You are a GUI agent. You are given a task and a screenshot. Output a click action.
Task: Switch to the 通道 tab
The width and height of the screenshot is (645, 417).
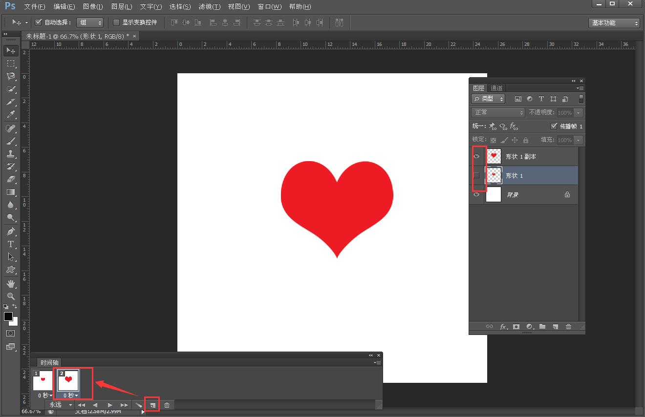tap(496, 88)
